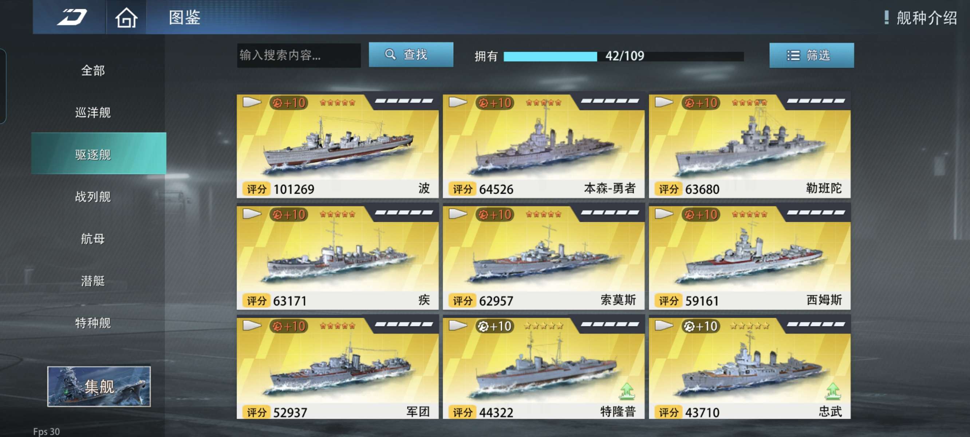Click green upgrade arrow on 忠武 card
970x437 pixels.
coord(833,391)
